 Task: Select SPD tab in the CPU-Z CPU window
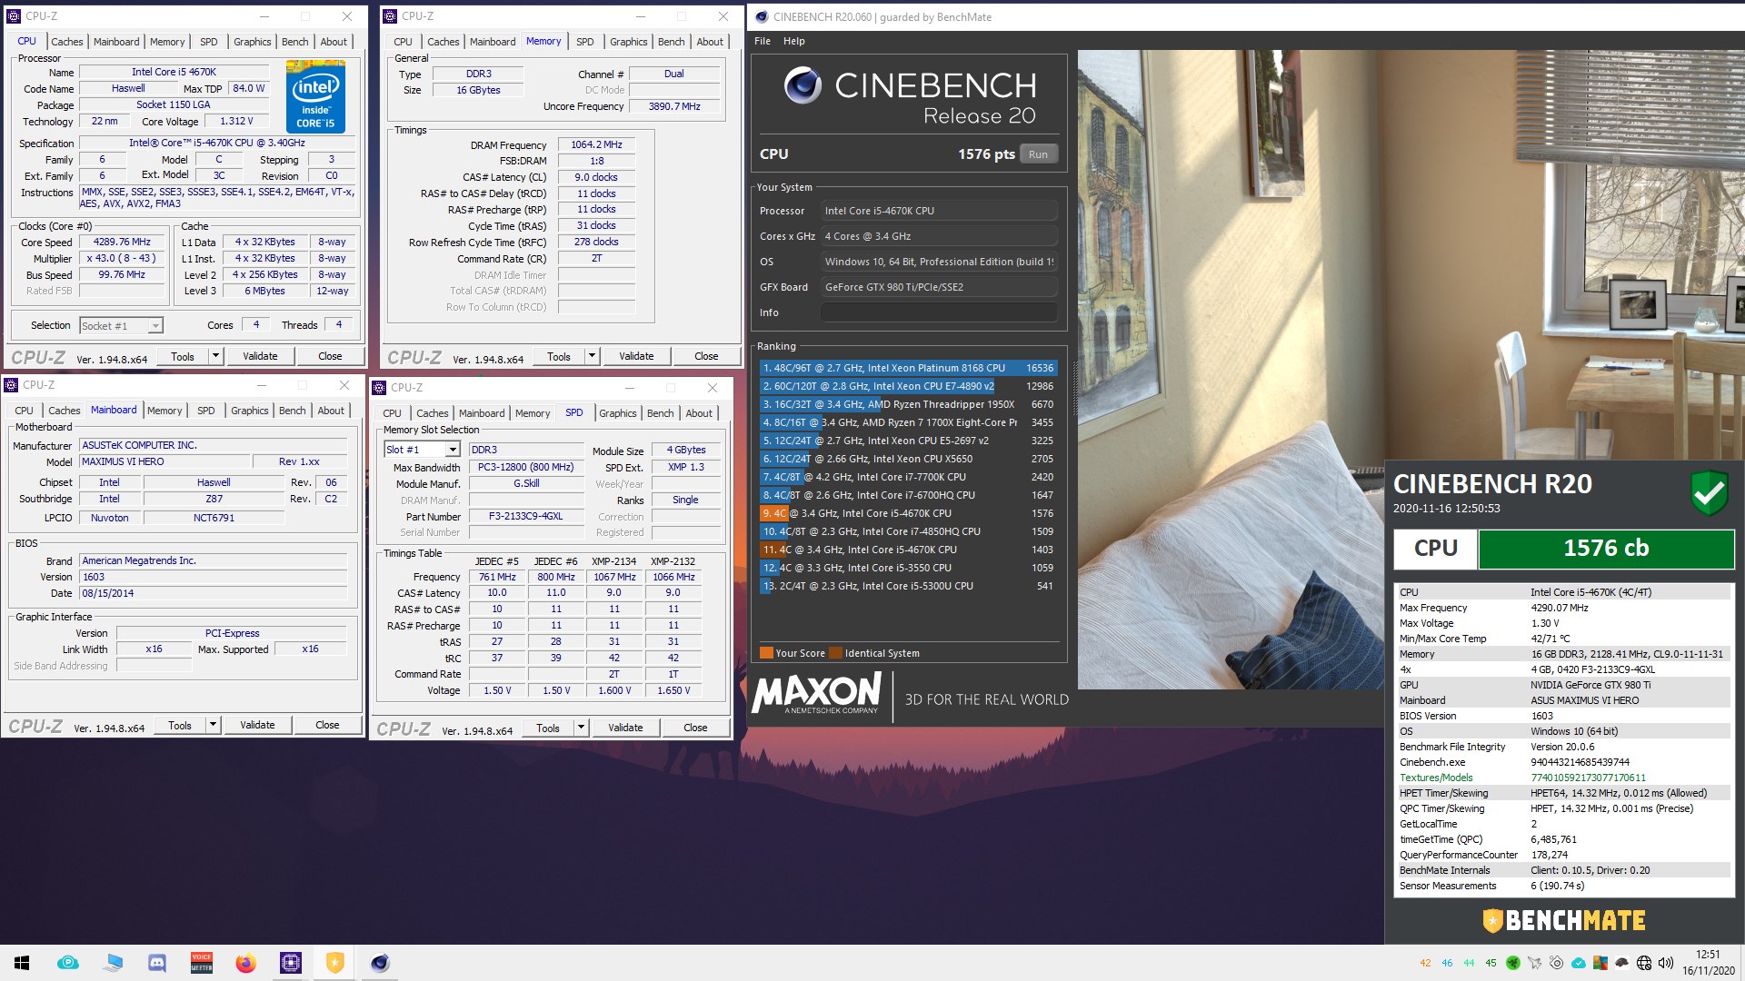click(x=209, y=42)
